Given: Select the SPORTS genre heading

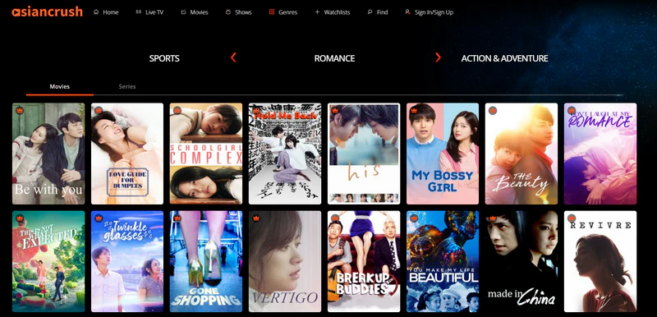Looking at the screenshot, I should click(x=164, y=58).
